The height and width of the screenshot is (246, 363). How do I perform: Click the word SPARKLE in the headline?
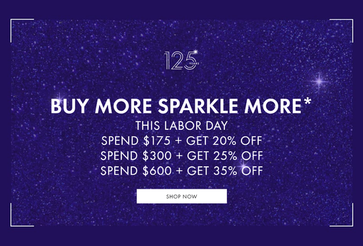pyautogui.click(x=198, y=106)
